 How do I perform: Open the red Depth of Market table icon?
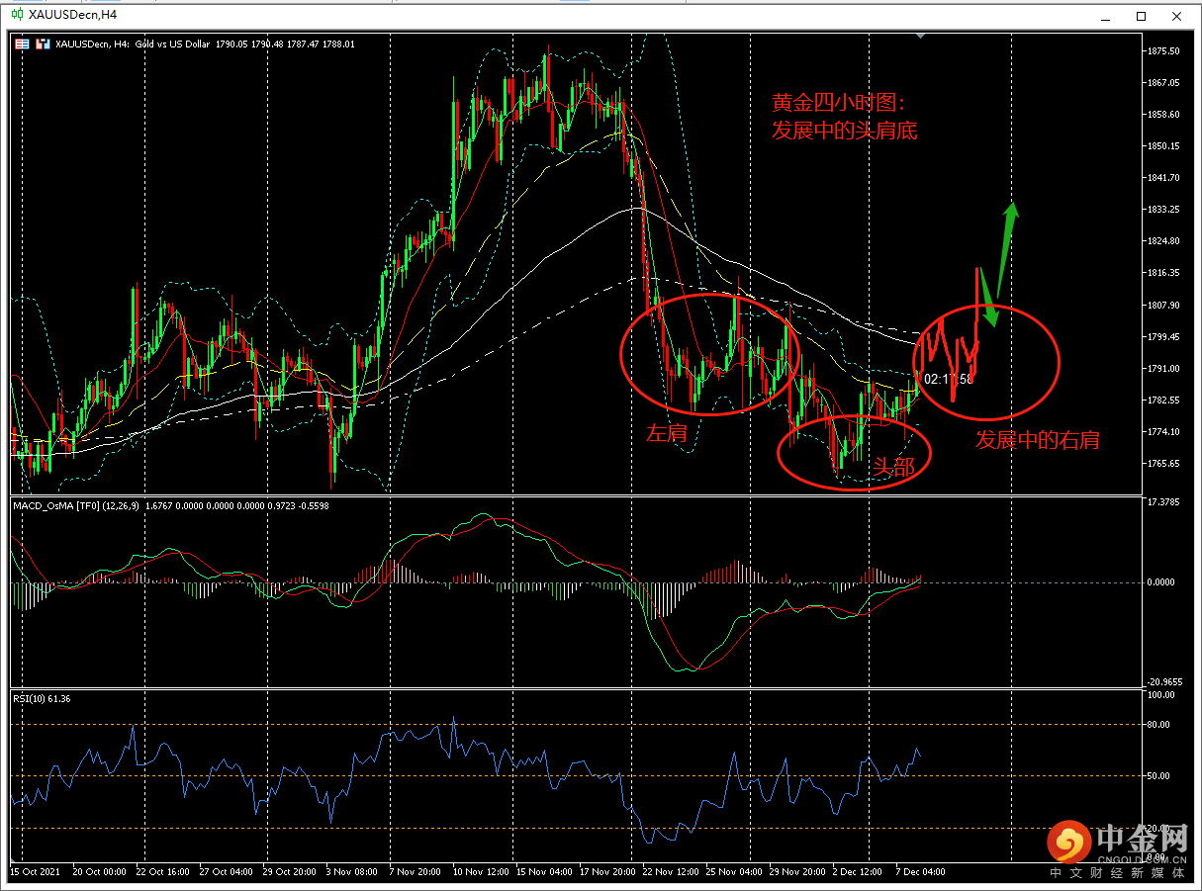click(x=23, y=44)
